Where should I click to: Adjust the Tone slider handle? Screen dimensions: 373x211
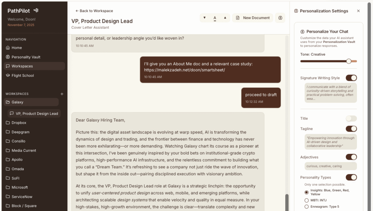[x=349, y=61]
